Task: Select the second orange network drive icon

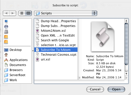Action: pyautogui.click(x=6, y=42)
